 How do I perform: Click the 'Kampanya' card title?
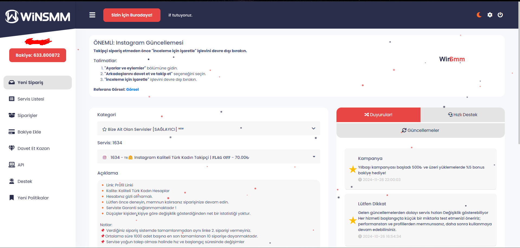tap(370, 159)
